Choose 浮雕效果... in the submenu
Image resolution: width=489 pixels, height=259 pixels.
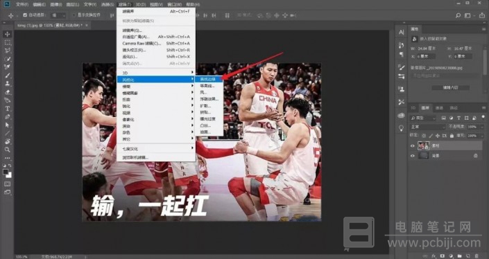[209, 99]
